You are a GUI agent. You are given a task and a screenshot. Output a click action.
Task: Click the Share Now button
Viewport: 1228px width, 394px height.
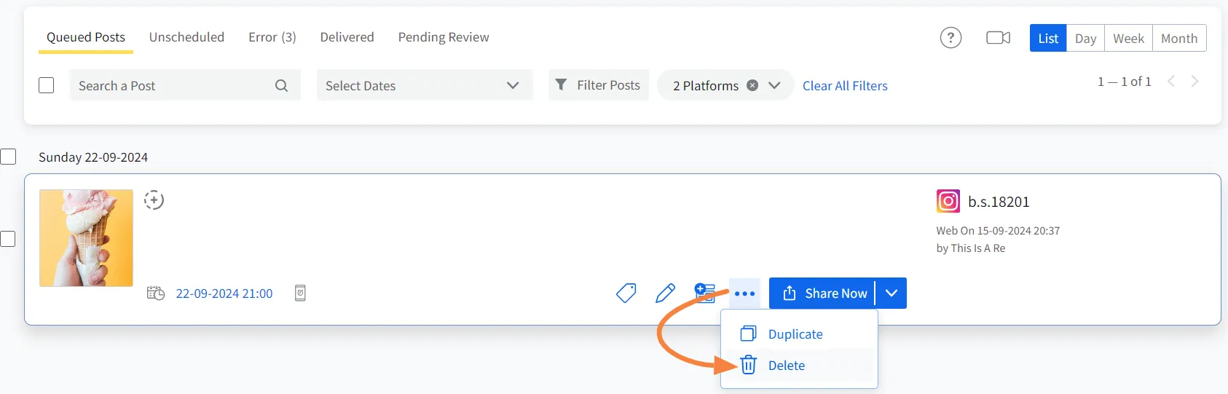pyautogui.click(x=822, y=293)
